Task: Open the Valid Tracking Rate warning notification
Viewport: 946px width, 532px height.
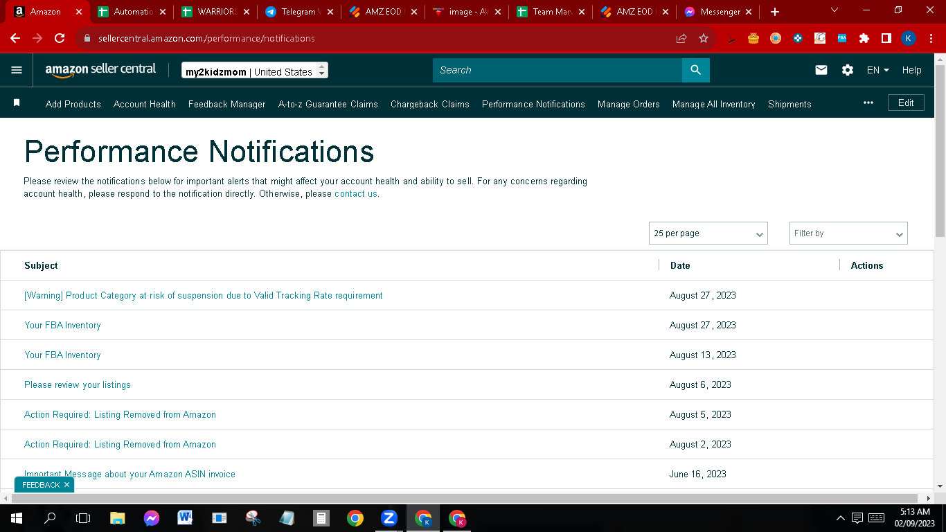Action: click(x=204, y=295)
